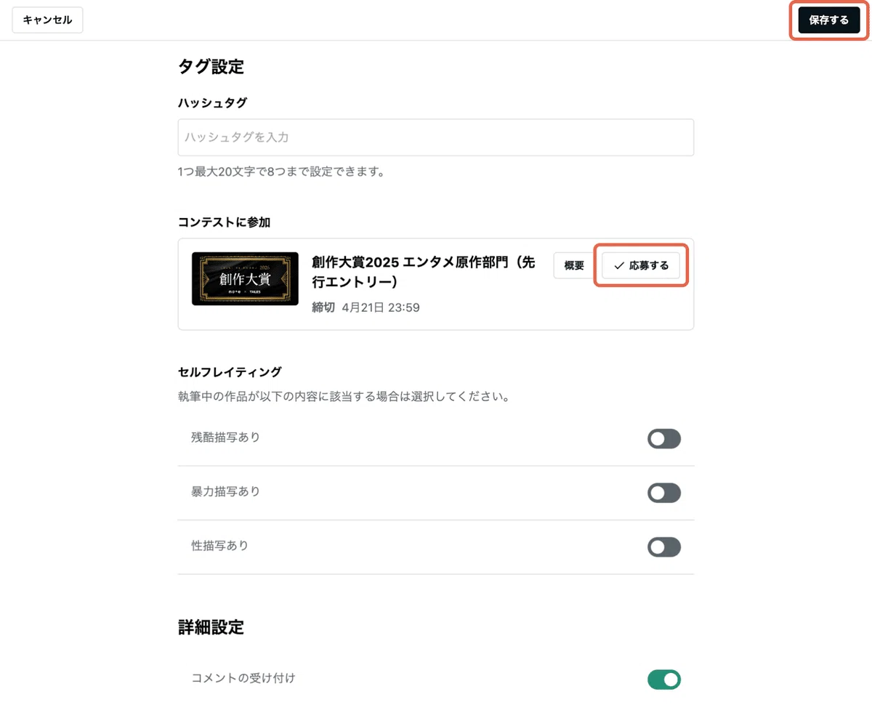Image resolution: width=872 pixels, height=705 pixels.
Task: Click the コメントの受け付け label
Action: (x=243, y=678)
